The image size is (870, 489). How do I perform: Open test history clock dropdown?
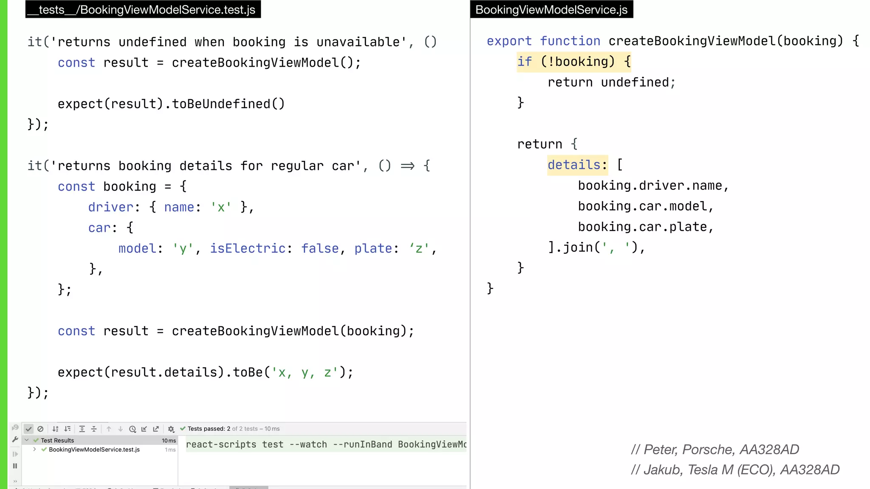click(x=133, y=429)
